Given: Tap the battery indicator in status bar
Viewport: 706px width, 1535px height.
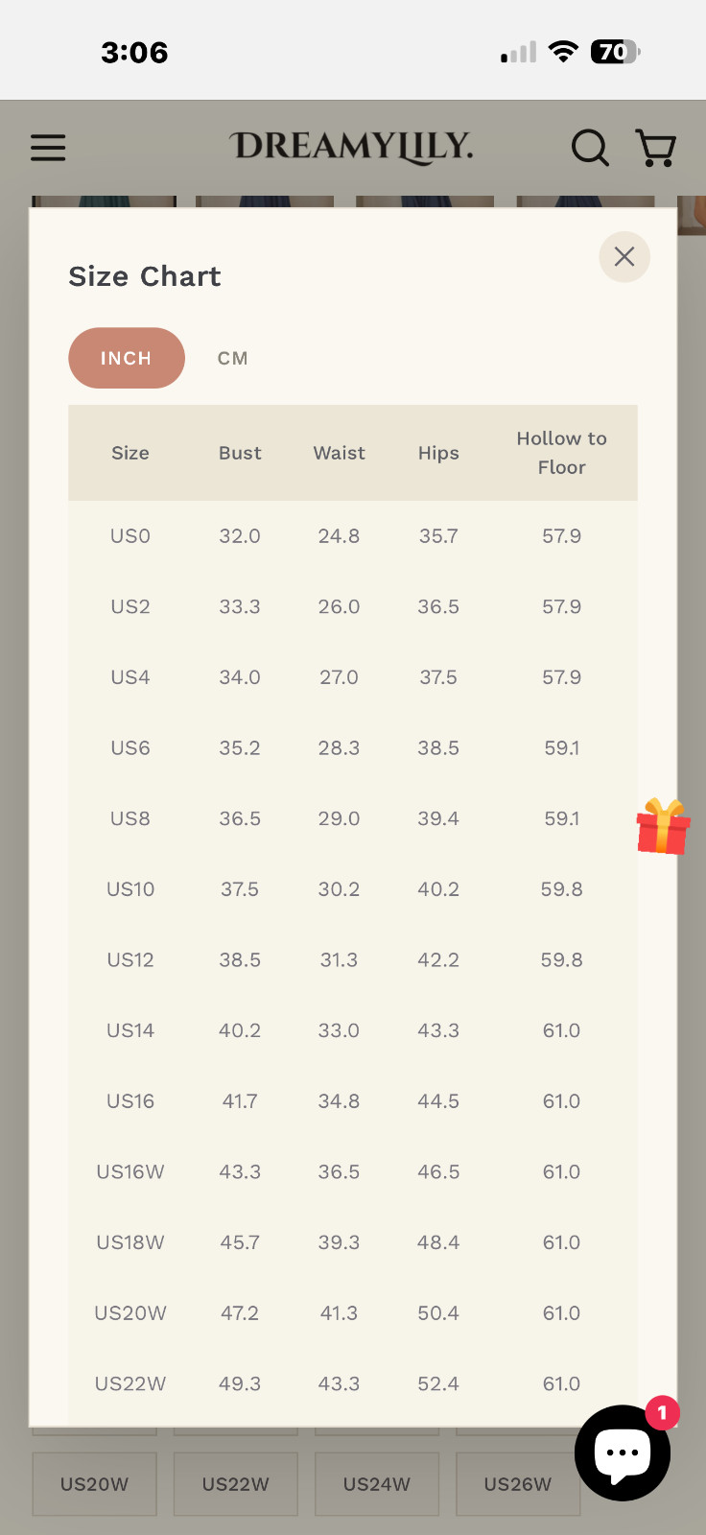Looking at the screenshot, I should pyautogui.click(x=615, y=52).
